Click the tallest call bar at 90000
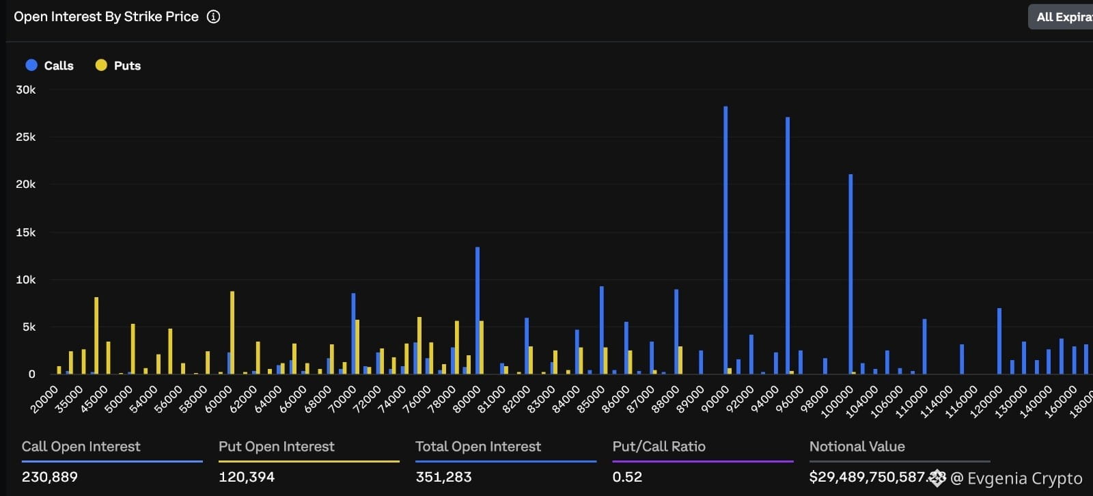The height and width of the screenshot is (496, 1093). click(725, 240)
